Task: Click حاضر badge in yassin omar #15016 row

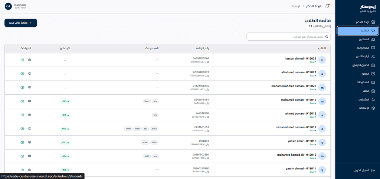Action: click(65, 143)
